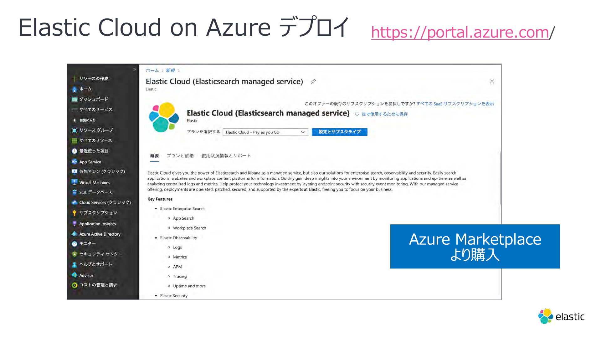Click the 新規 breadcrumb item

point(170,70)
